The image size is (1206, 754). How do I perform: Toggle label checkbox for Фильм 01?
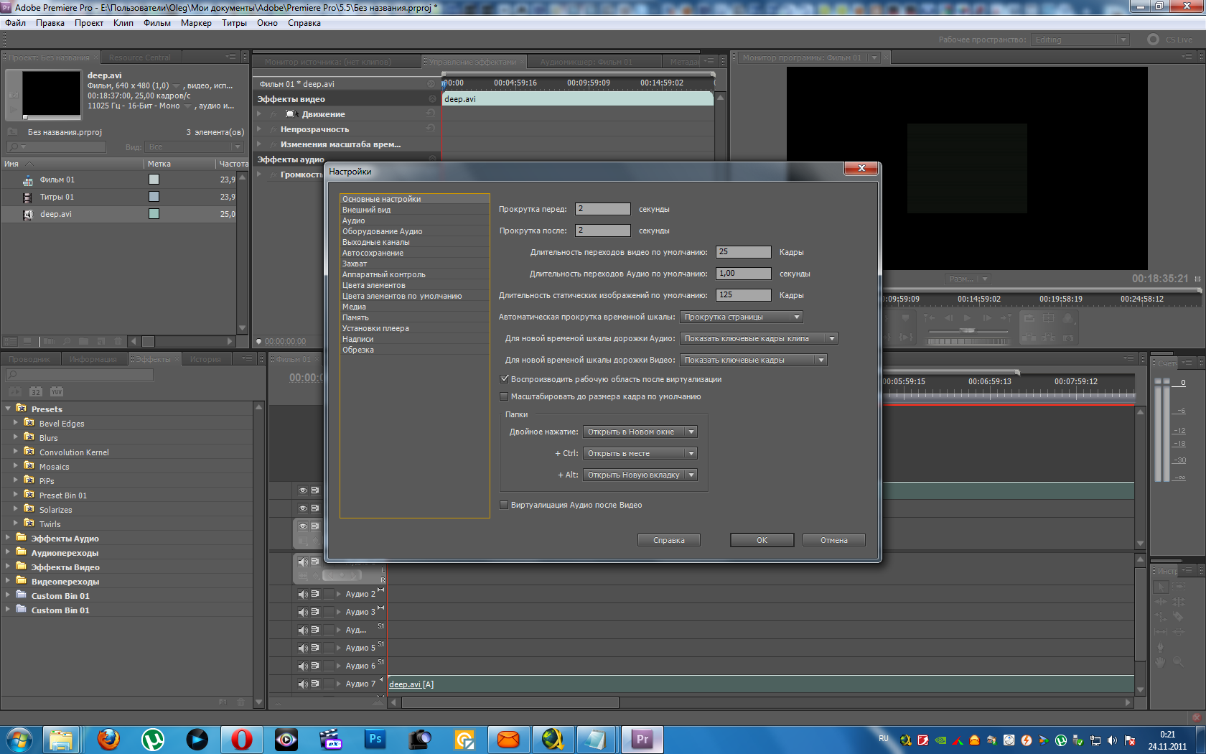154,180
